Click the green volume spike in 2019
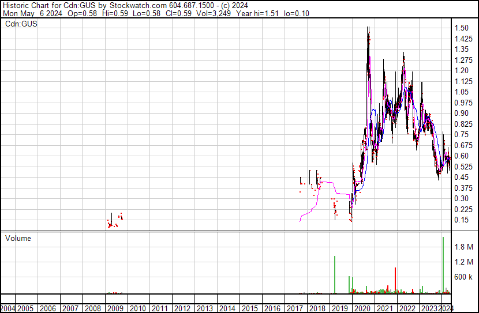 [335, 274]
